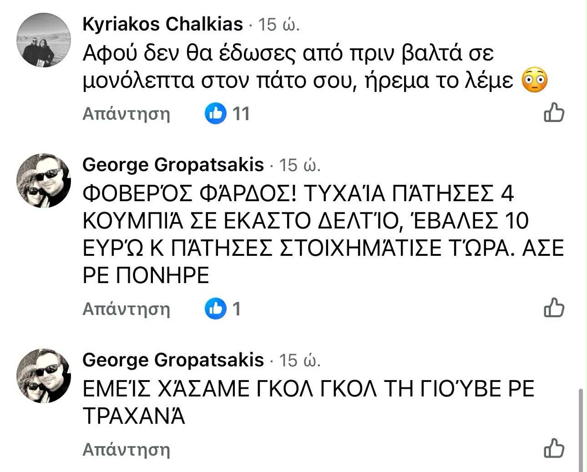Like the "ΦΟΒΕΡΌΣ ΦΑΡΔΟΣ" comment thumbs-up outline
This screenshot has width=587, height=472.
coord(554,308)
